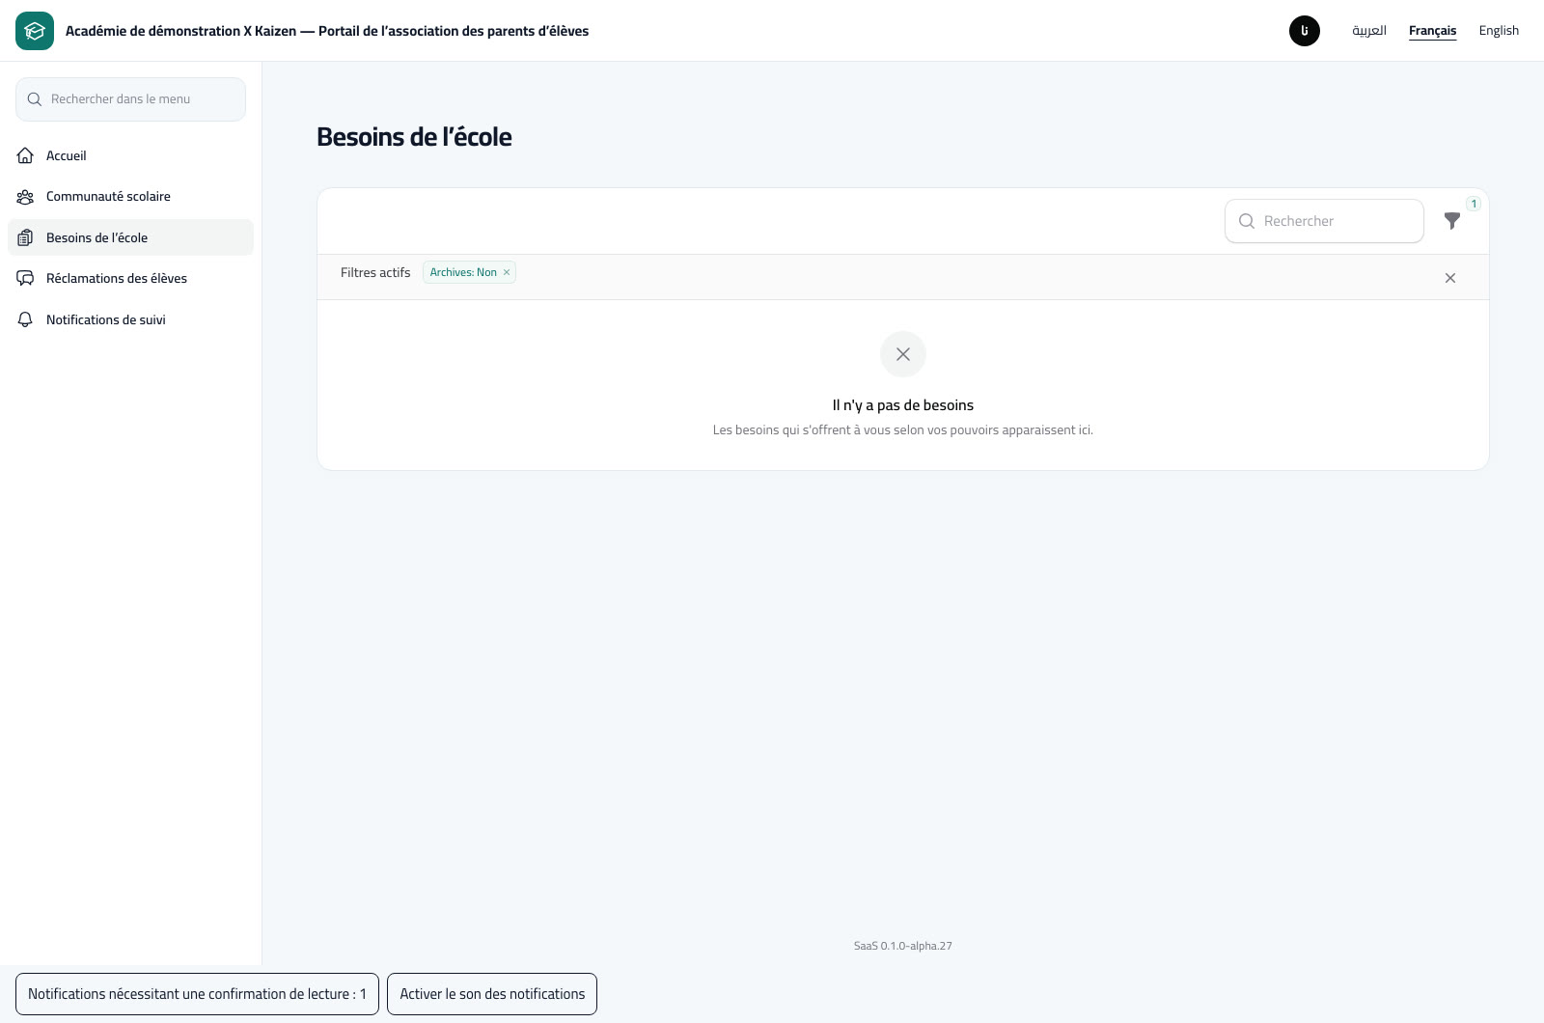Click the Besoins de l'école page heading
The image size is (1544, 1023).
414,137
